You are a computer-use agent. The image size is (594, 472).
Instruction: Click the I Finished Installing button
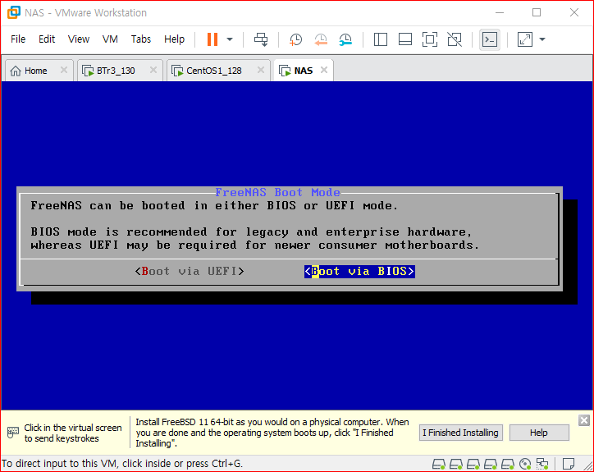pos(460,433)
